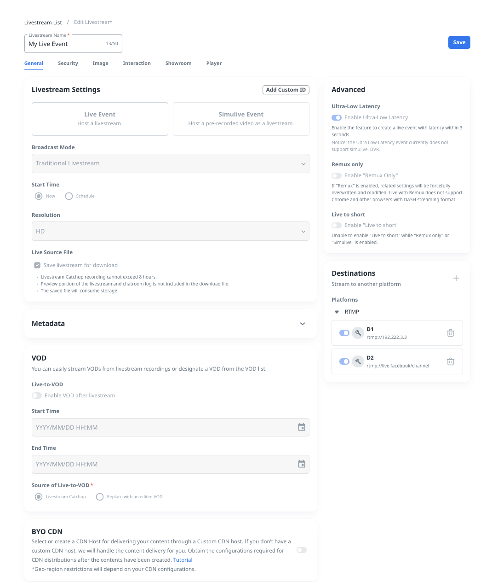Delete destination D1 with trash icon

tap(451, 333)
